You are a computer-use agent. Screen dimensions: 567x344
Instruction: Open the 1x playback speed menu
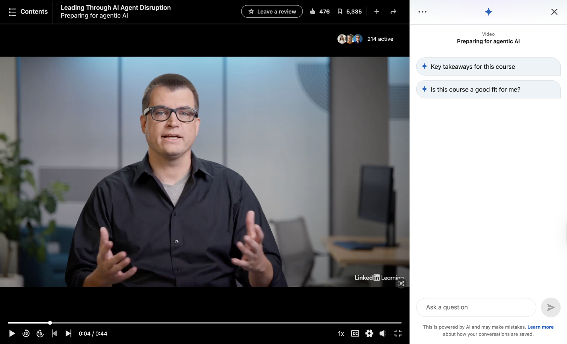341,333
